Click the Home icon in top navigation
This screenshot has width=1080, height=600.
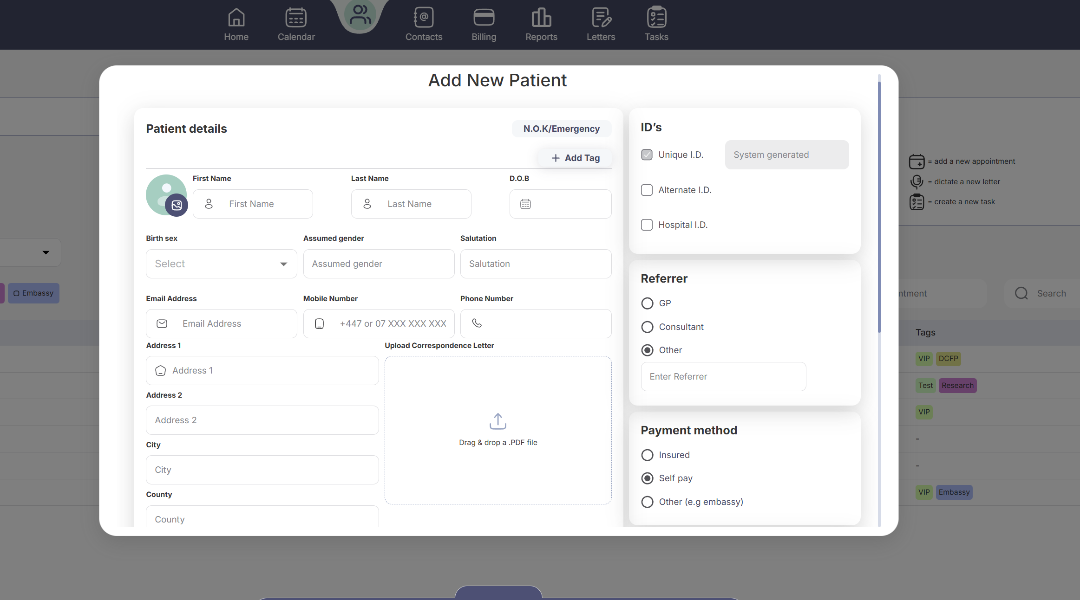[236, 18]
